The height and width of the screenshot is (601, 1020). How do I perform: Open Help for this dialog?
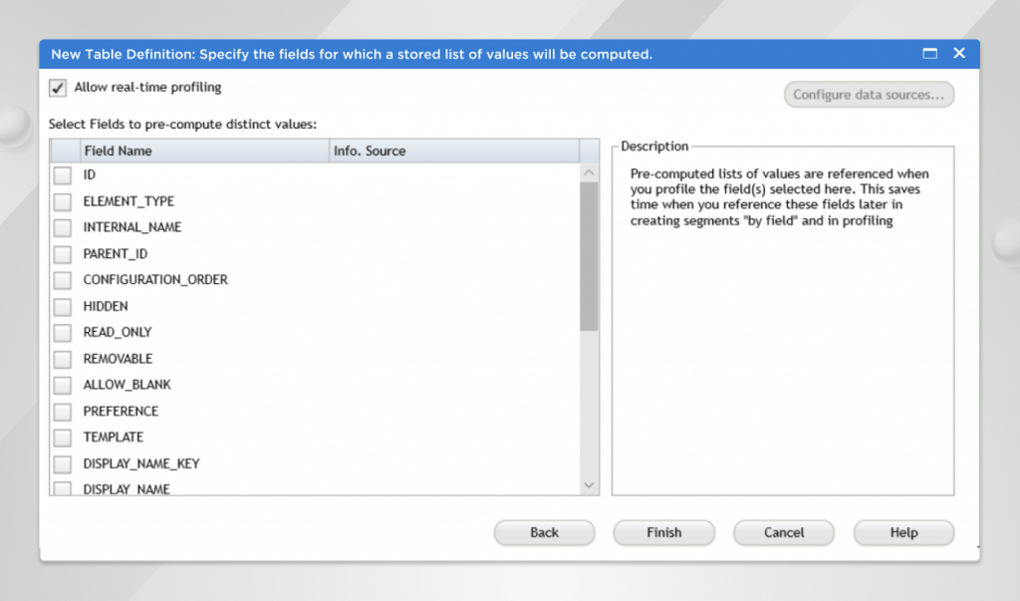(x=903, y=532)
